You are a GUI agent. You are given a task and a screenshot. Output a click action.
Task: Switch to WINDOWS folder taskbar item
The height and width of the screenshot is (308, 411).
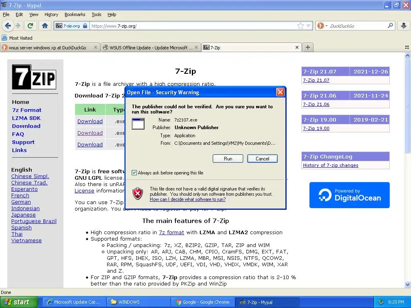coord(139,302)
